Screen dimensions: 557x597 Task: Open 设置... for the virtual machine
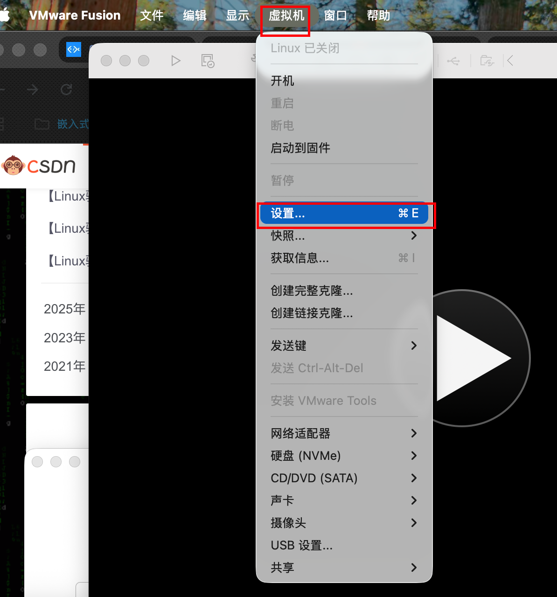coord(344,213)
